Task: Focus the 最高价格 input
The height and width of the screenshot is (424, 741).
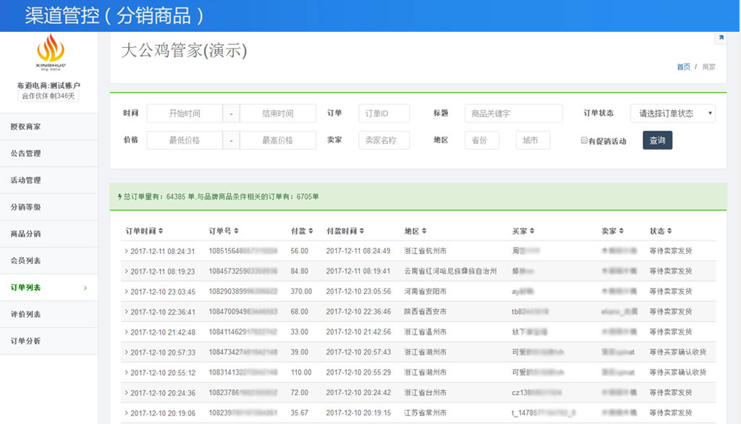Action: coord(278,140)
